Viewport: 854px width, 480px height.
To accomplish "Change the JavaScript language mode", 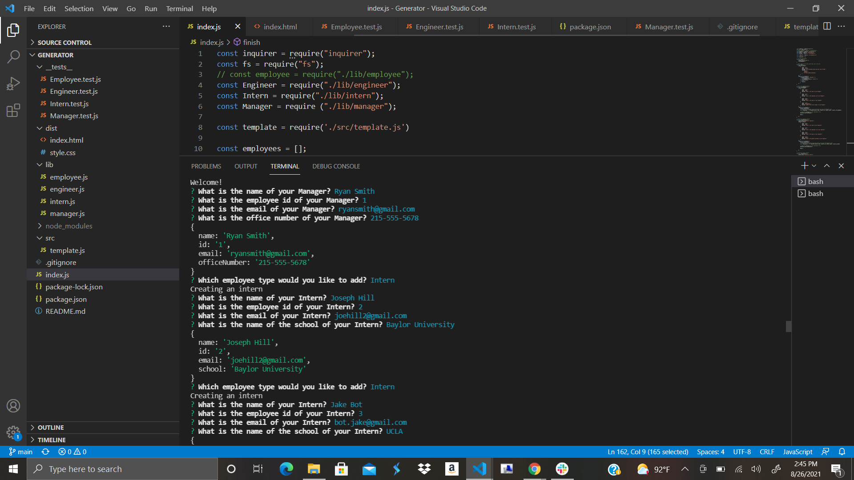I will tap(798, 452).
